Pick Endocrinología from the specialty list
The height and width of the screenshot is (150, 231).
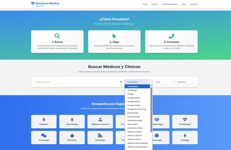(x=137, y=117)
